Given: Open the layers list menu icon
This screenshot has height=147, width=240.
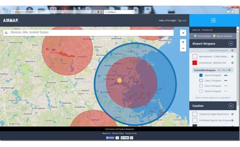Looking at the screenshot, I should click(213, 20).
